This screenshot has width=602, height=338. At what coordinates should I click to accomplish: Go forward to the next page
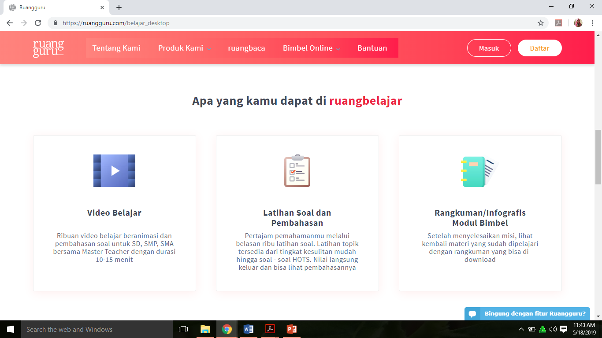24,23
